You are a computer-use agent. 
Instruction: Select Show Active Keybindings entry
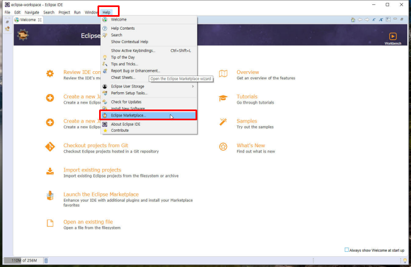[149, 50]
